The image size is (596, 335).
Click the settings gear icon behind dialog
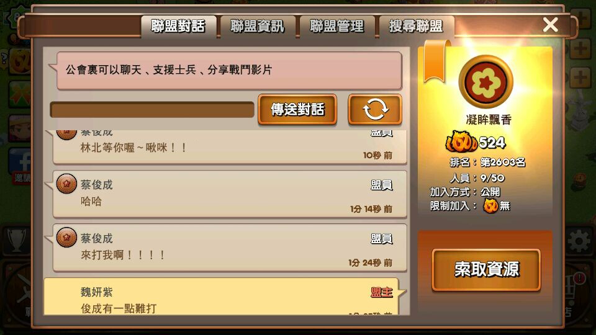point(579,241)
